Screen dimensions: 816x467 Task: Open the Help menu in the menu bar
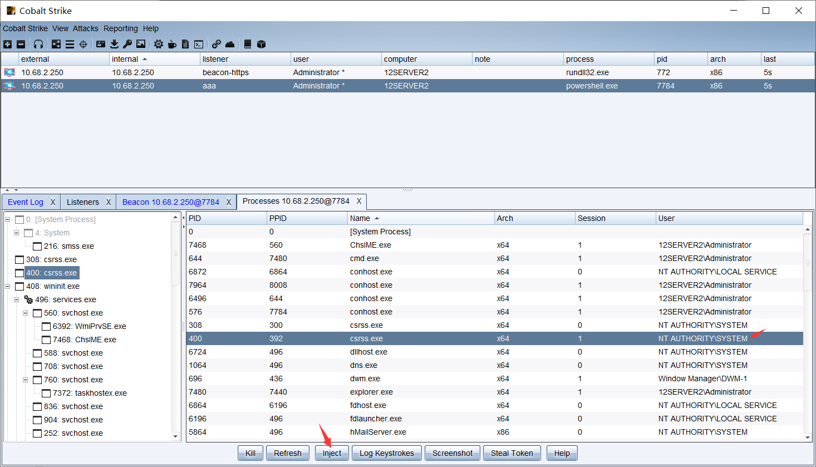point(150,28)
